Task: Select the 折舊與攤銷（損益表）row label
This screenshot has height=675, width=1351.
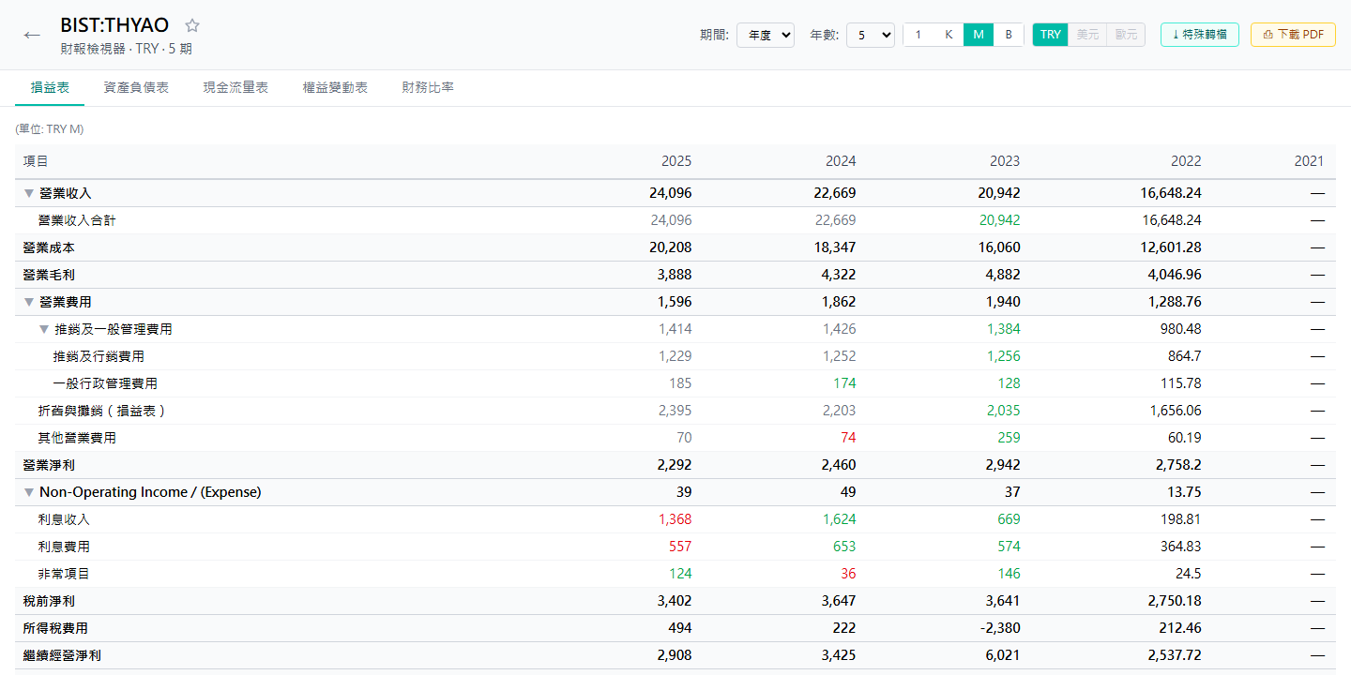Action: (101, 411)
